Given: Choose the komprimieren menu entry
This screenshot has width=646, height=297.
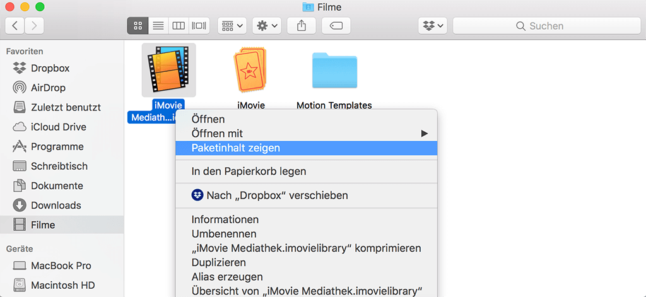Looking at the screenshot, I should [x=306, y=248].
